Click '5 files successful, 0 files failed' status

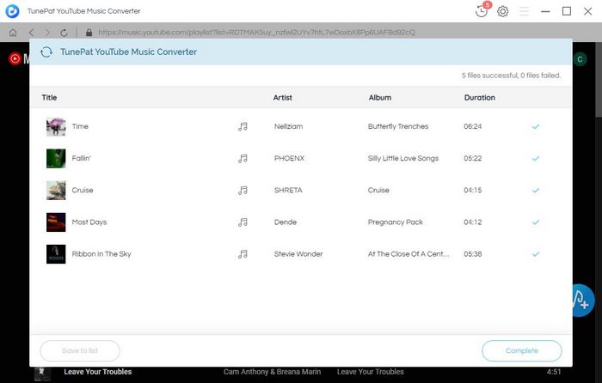pyautogui.click(x=511, y=76)
